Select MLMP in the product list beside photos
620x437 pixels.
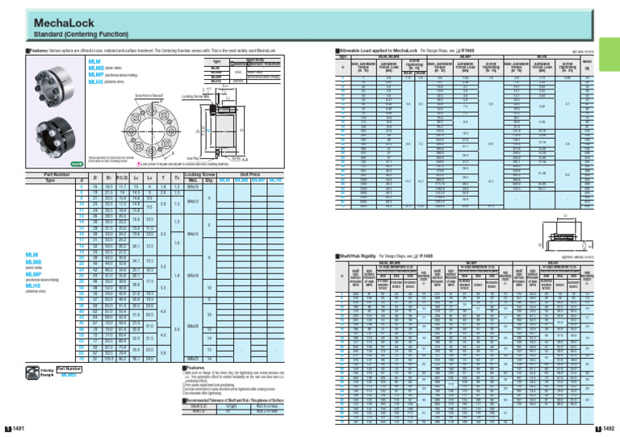coord(96,75)
